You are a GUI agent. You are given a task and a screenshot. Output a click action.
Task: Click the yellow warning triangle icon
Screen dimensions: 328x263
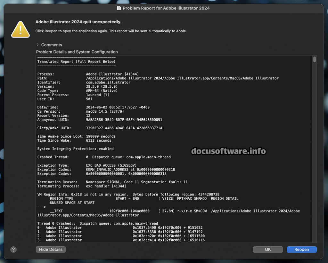pyautogui.click(x=20, y=29)
